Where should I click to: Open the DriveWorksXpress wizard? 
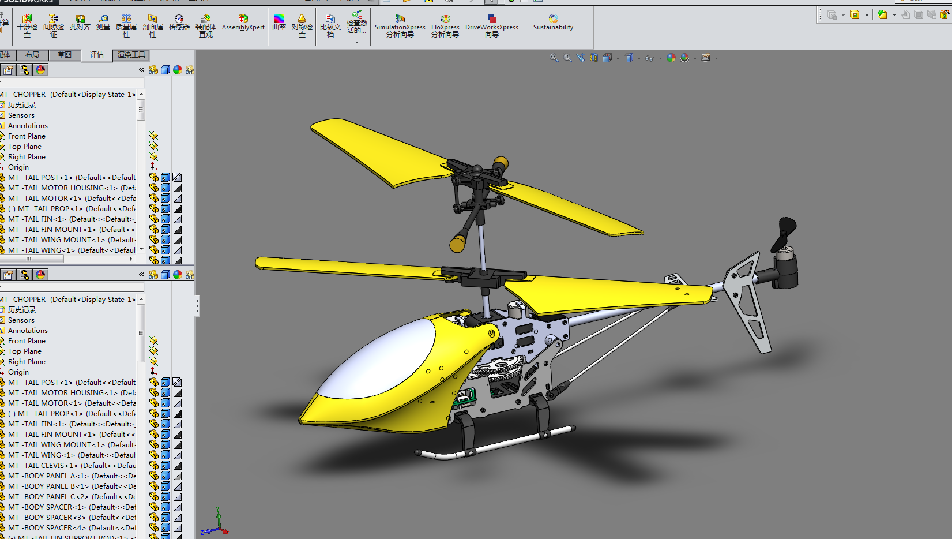point(492,26)
